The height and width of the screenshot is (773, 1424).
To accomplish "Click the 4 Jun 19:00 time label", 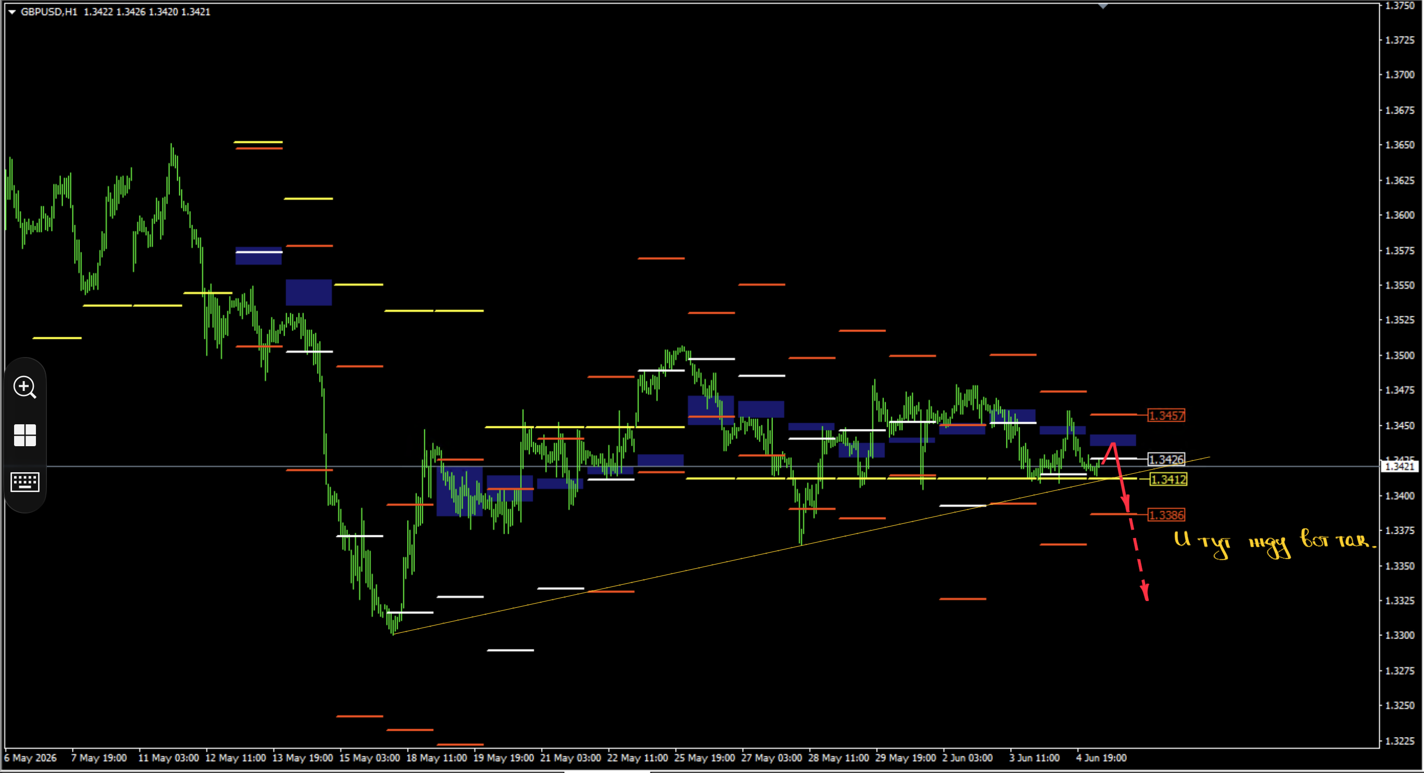I will click(x=1101, y=758).
